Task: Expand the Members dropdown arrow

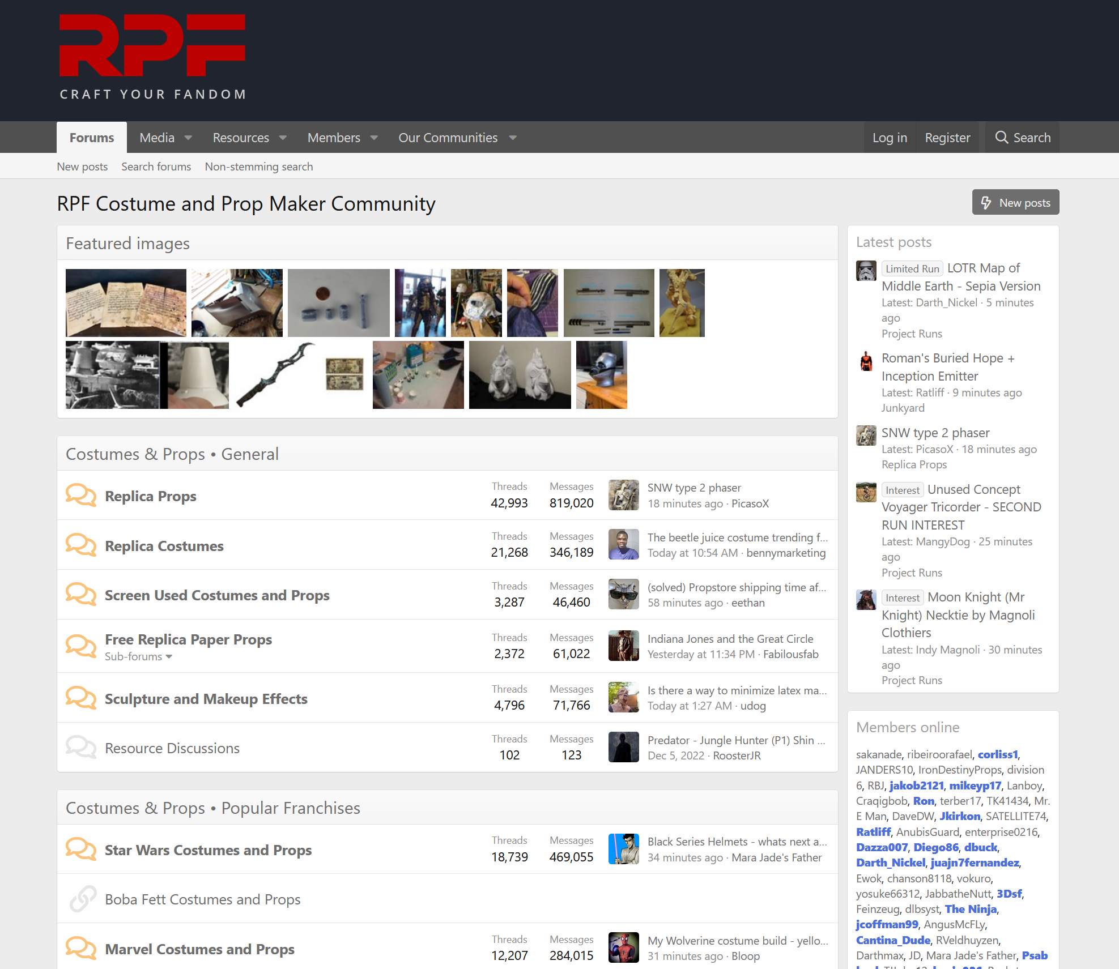Action: pyautogui.click(x=374, y=138)
